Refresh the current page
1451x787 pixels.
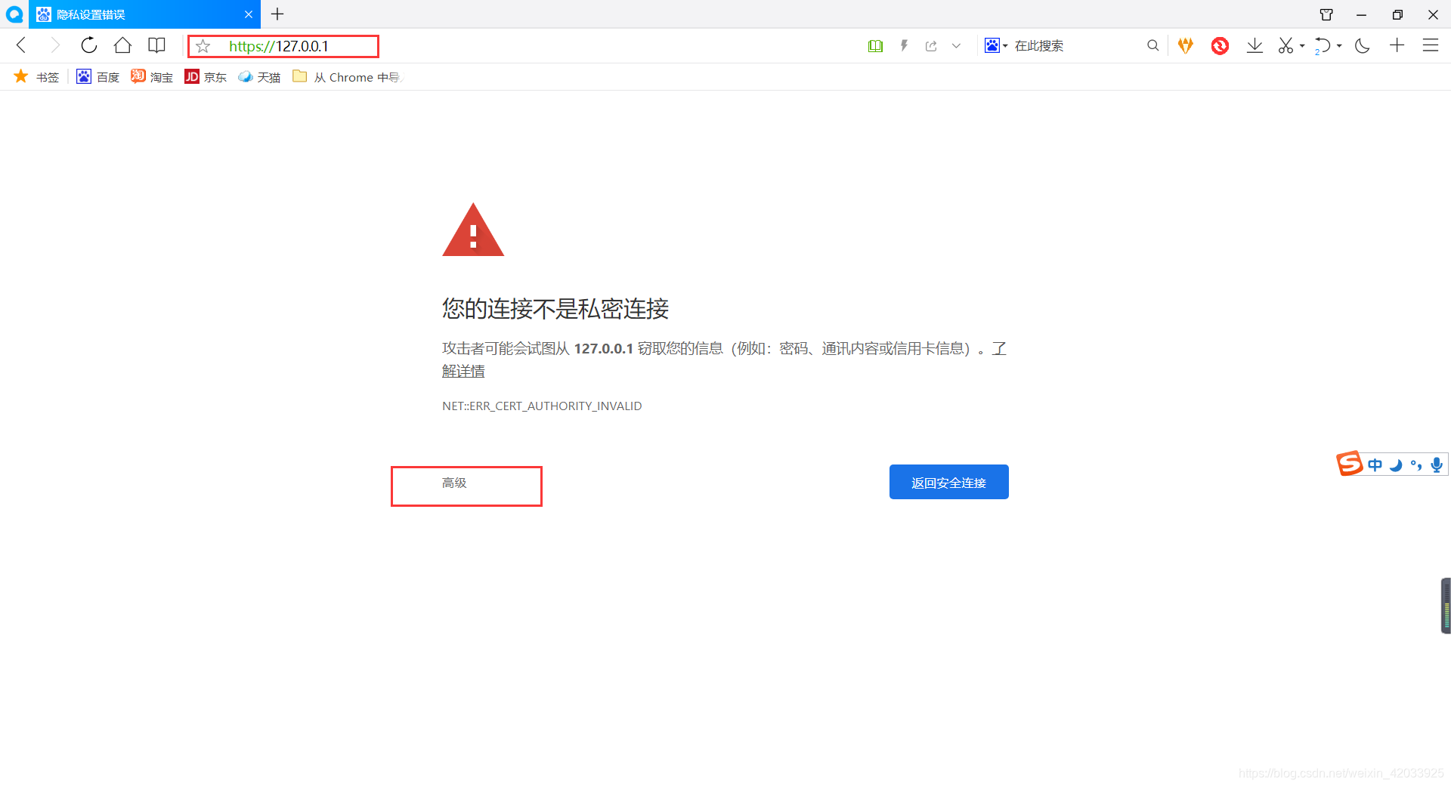click(x=88, y=45)
